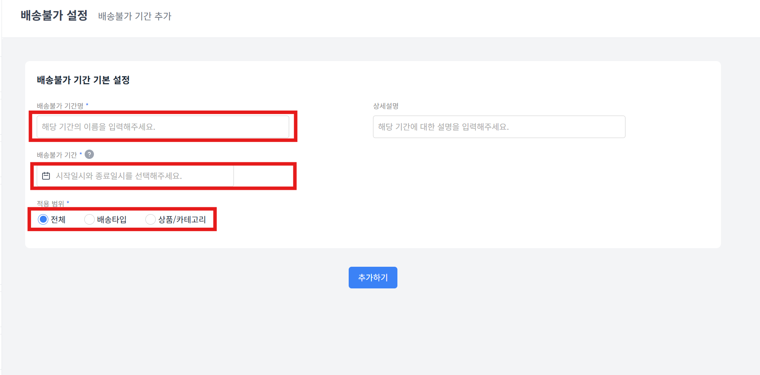Select the 전체 radio option
Screen dimensions: 760x375
click(x=43, y=220)
